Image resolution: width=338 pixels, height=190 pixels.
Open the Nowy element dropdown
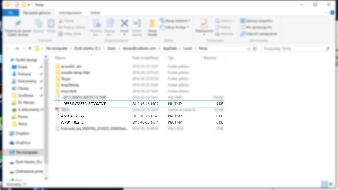click(x=175, y=21)
